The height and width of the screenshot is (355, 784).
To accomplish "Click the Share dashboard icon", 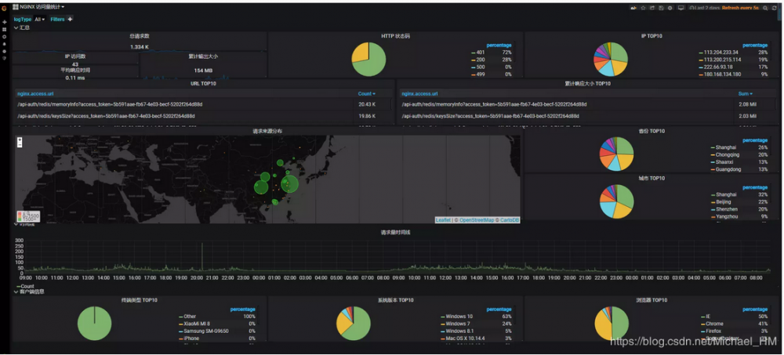I will [x=652, y=8].
